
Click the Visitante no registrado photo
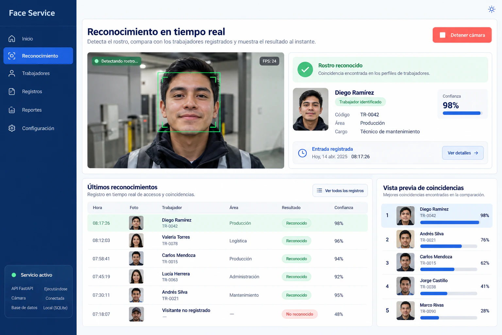coord(136,314)
